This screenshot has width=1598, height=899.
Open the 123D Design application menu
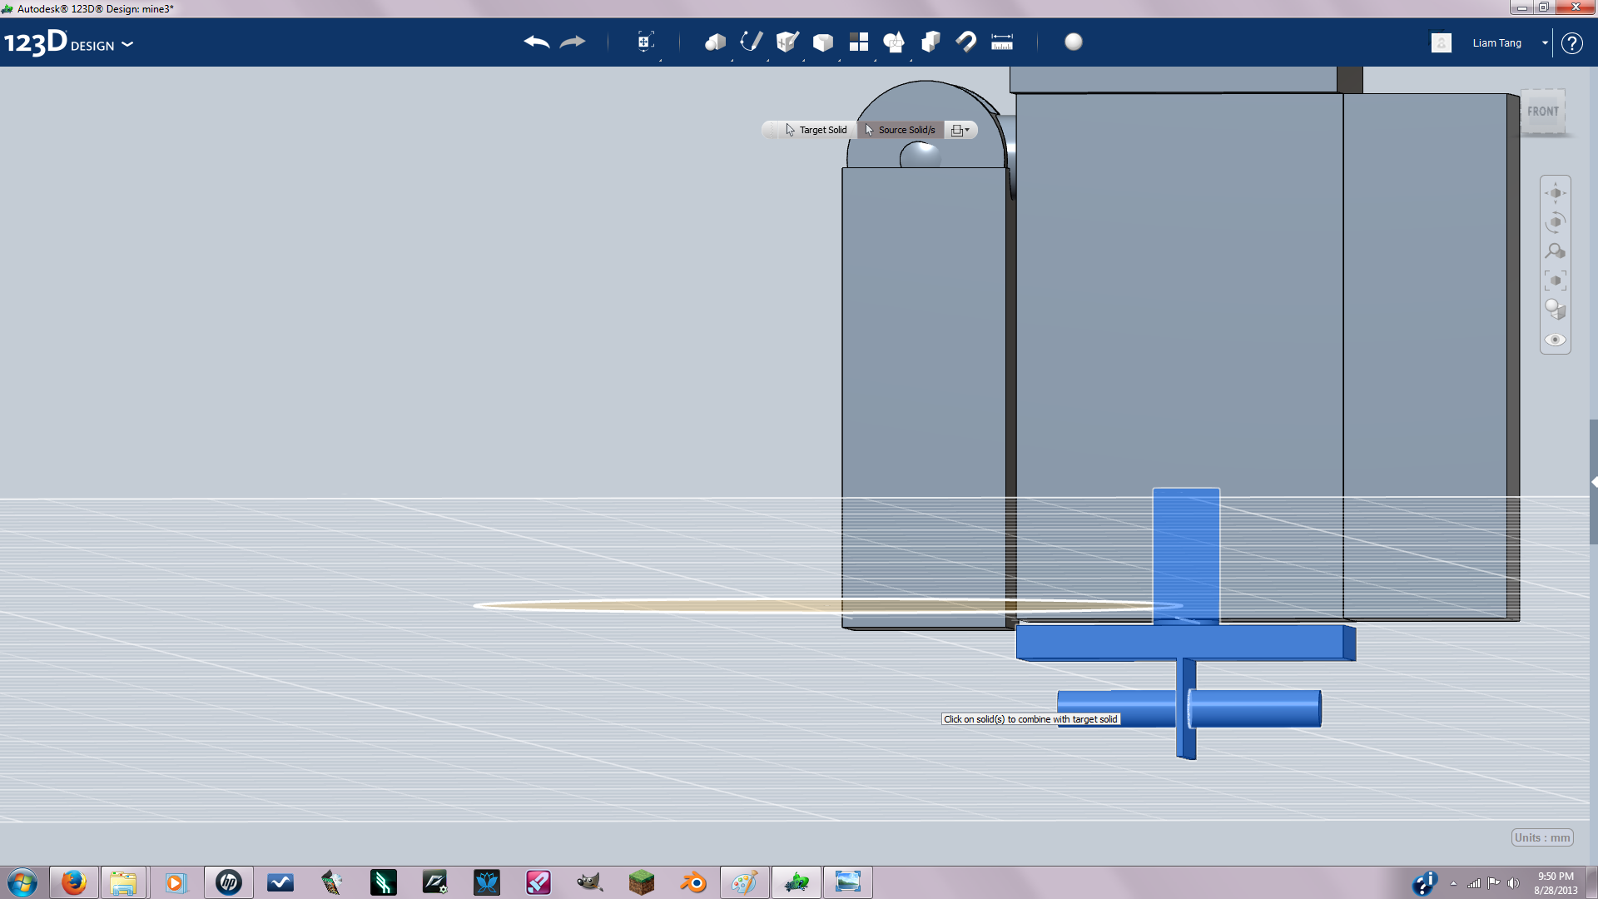click(x=68, y=43)
